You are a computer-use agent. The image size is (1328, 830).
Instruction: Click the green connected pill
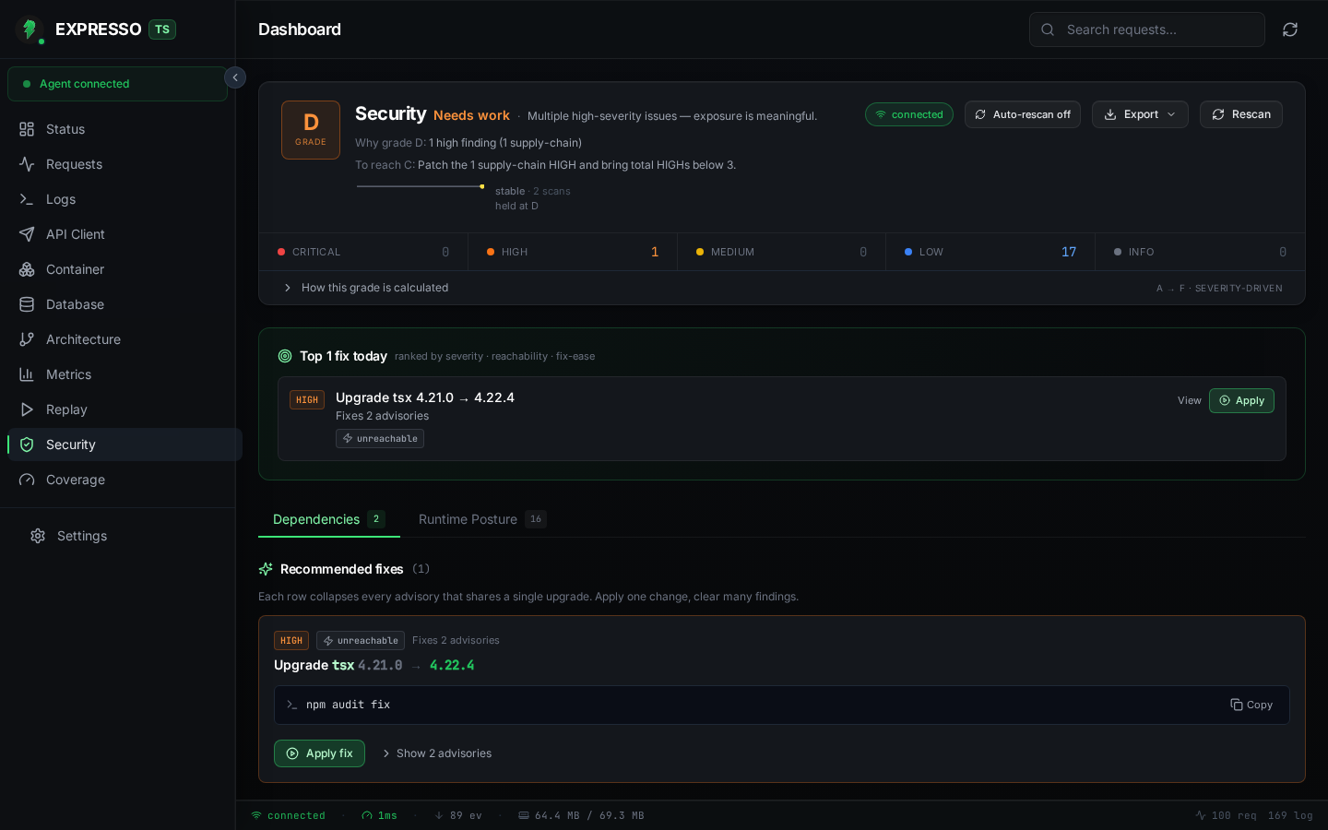coord(909,114)
